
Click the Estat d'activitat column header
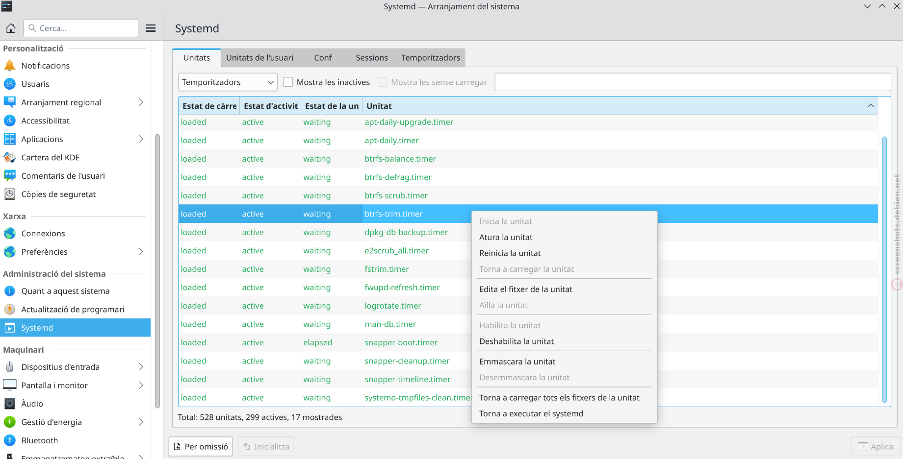(271, 106)
